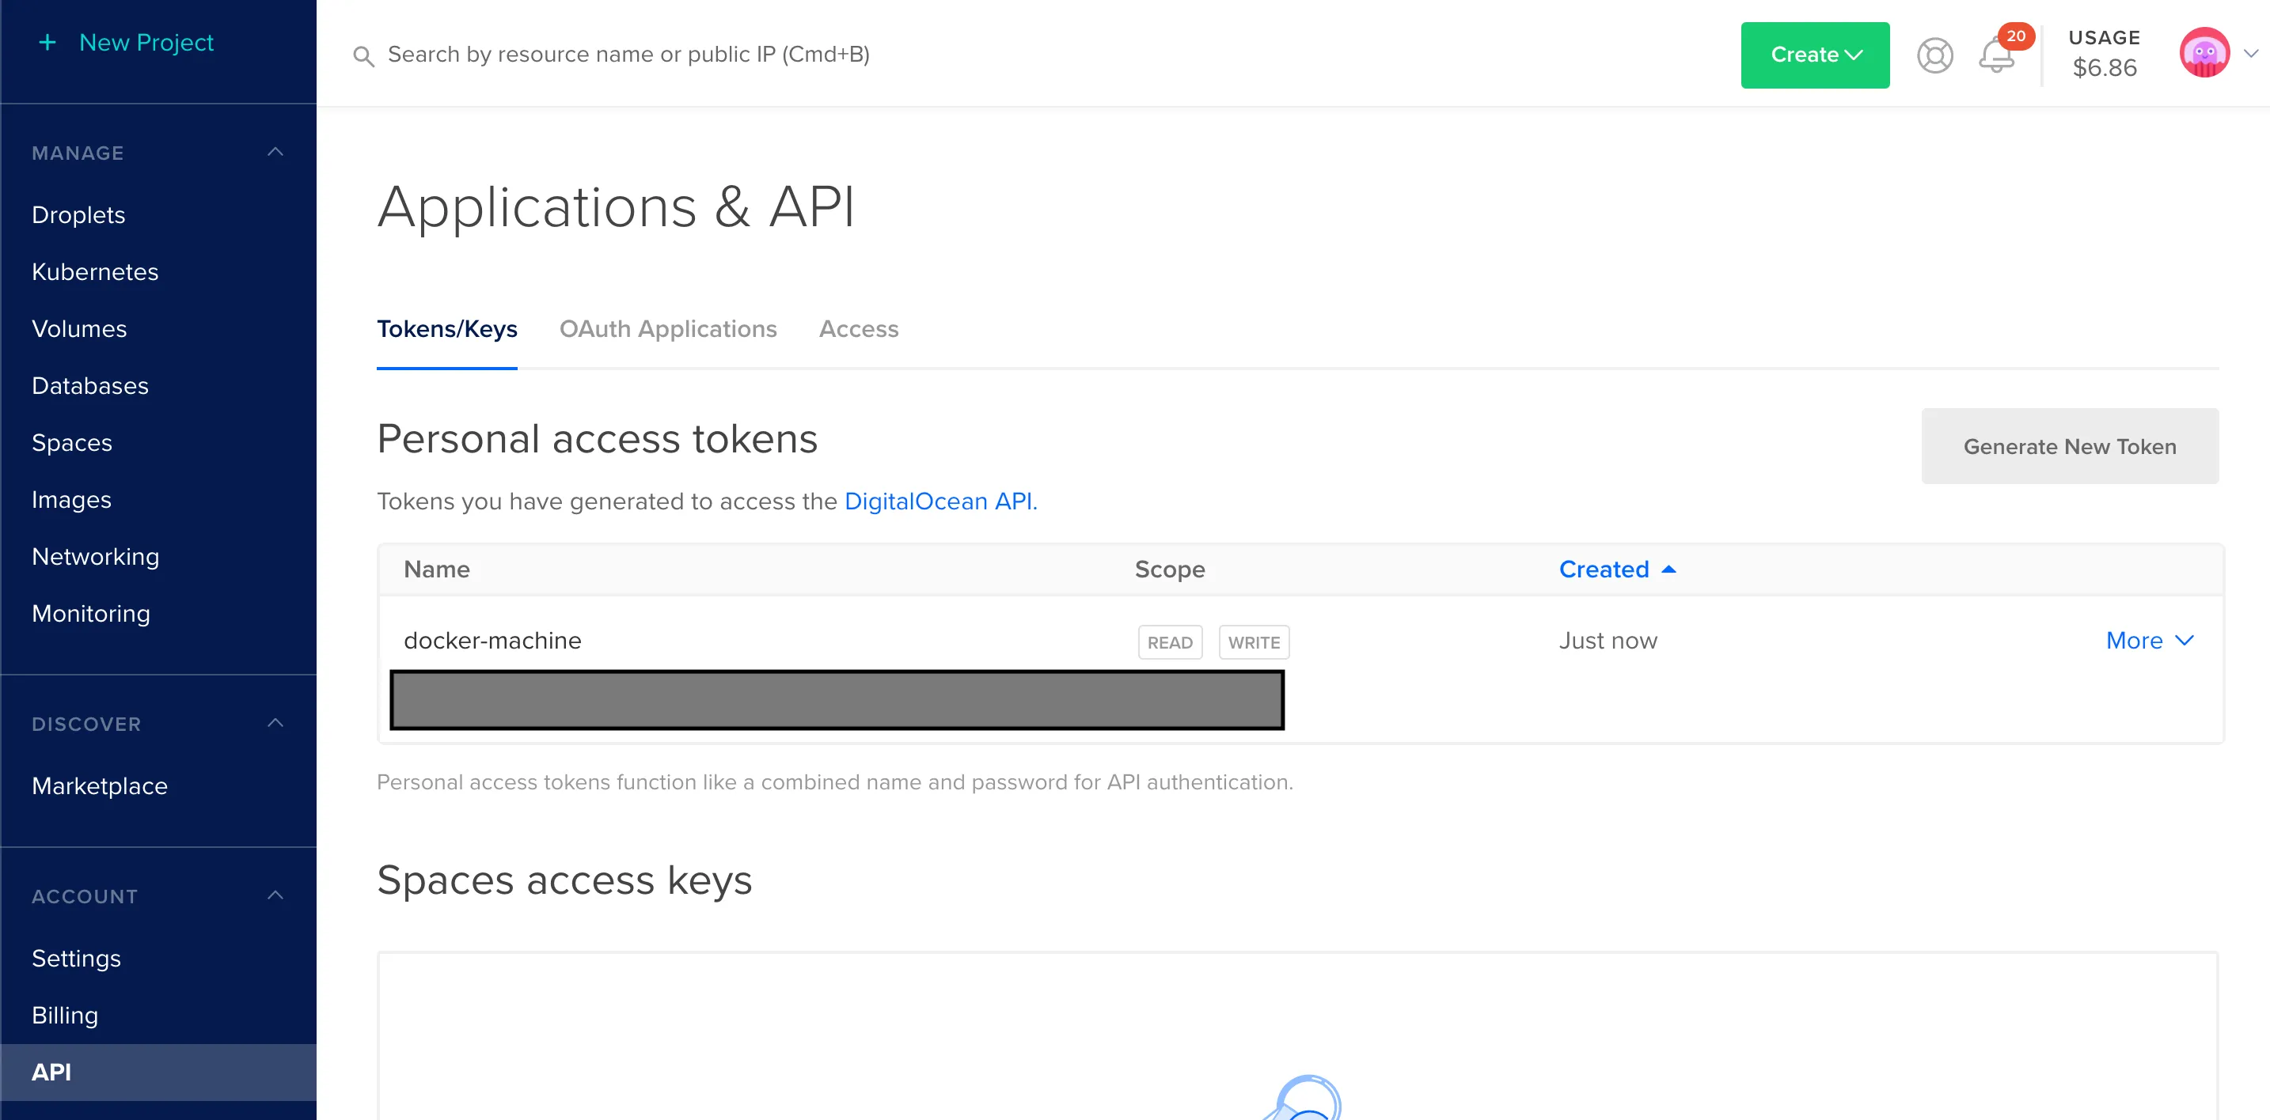Click the Generate New Token button
Image resolution: width=2270 pixels, height=1120 pixels.
2069,445
